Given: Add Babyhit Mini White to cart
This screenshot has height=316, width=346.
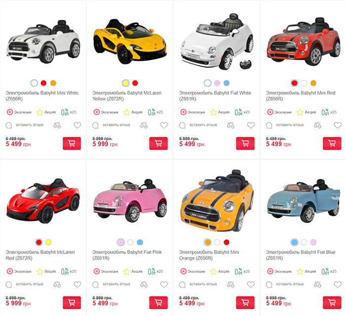Looking at the screenshot, I should (72, 144).
